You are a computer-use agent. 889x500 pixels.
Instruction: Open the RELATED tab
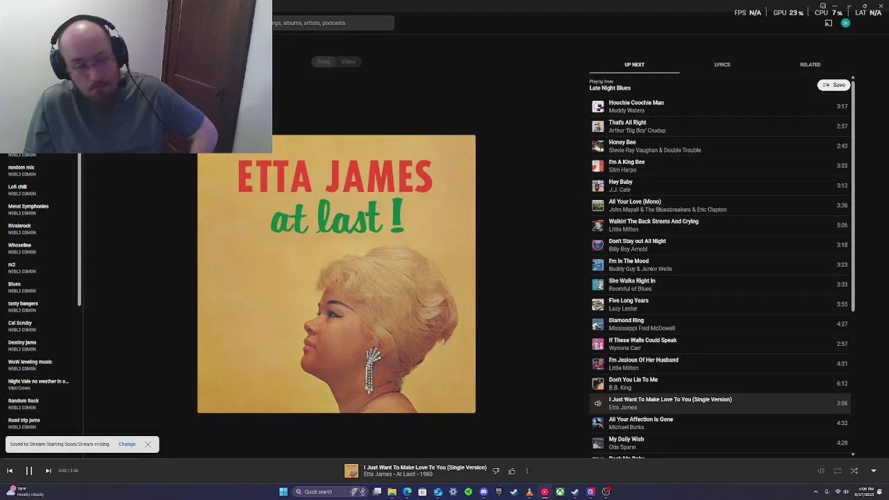(x=810, y=65)
